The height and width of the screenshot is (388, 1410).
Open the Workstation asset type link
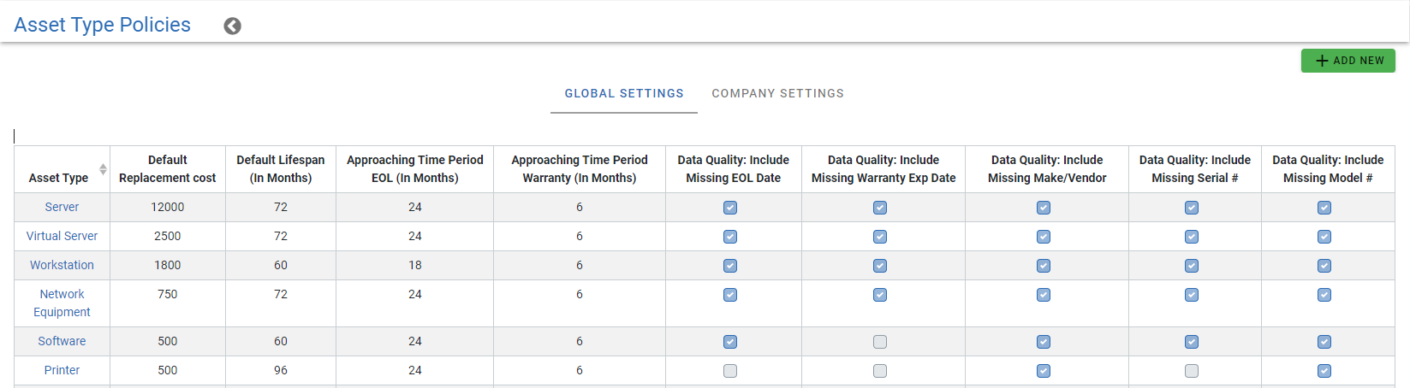coord(62,265)
